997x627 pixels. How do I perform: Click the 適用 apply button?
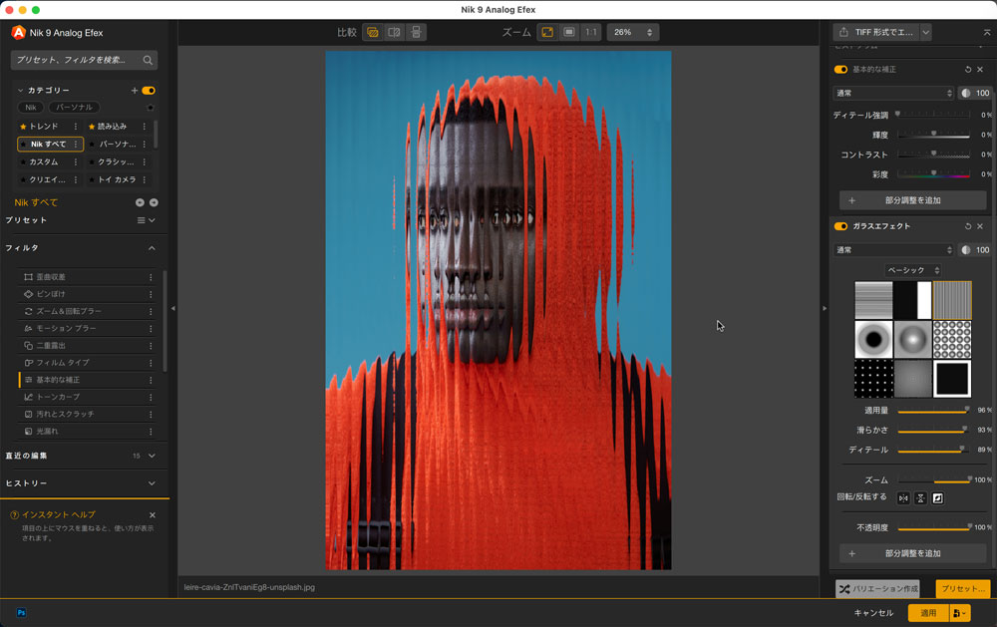point(927,613)
